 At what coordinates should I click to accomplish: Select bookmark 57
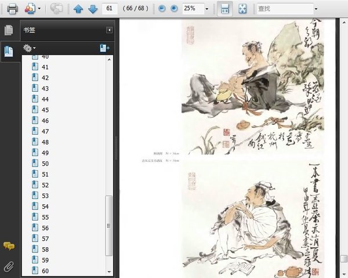(45, 239)
